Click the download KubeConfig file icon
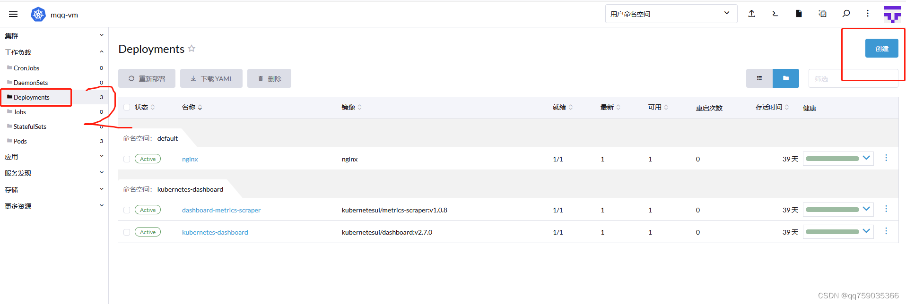Screen dimensions: 906x304 coord(799,14)
